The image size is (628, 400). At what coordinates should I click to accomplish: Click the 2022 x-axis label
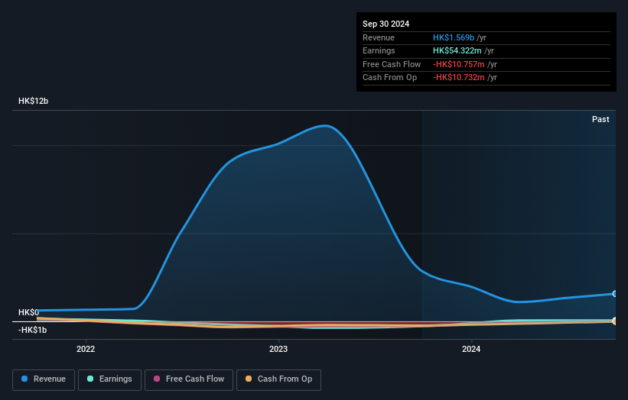tap(86, 350)
